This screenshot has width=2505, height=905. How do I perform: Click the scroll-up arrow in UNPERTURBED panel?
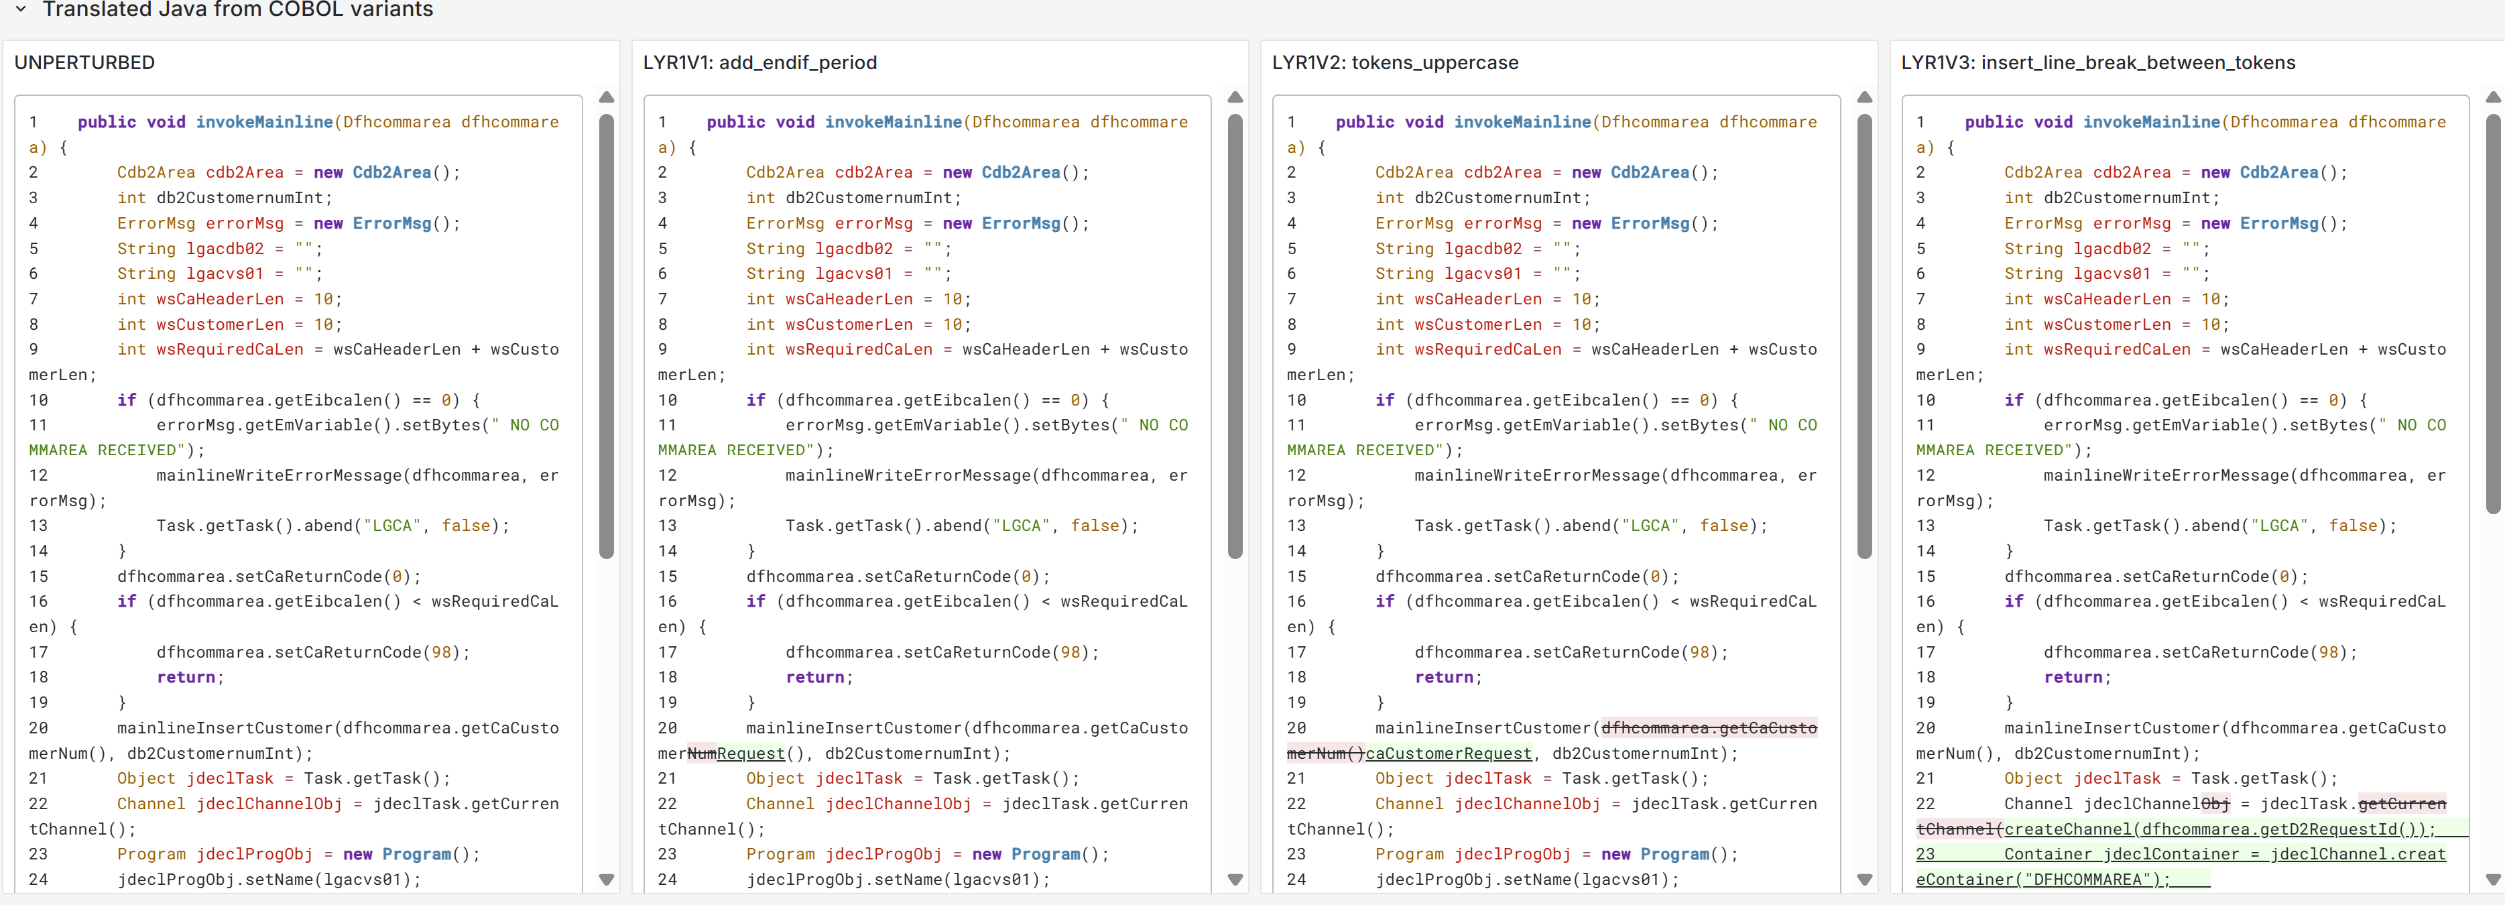pyautogui.click(x=607, y=97)
